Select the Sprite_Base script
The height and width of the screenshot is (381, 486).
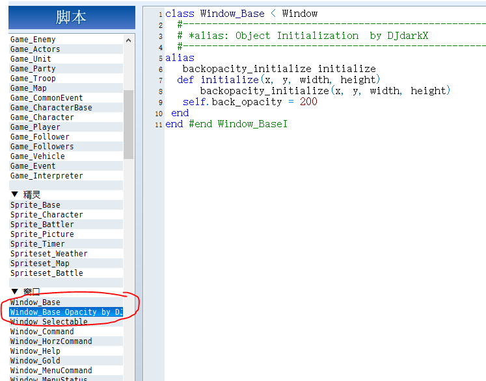tap(66, 204)
